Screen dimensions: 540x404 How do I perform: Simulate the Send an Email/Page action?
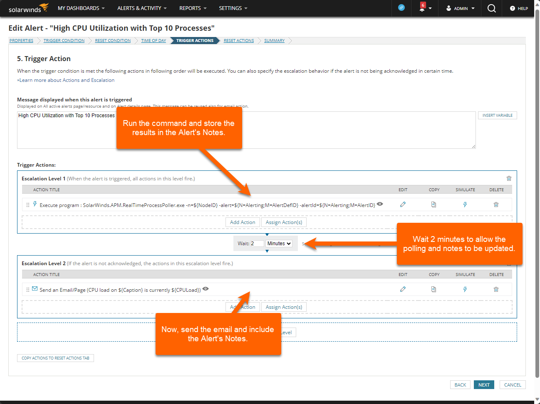465,289
